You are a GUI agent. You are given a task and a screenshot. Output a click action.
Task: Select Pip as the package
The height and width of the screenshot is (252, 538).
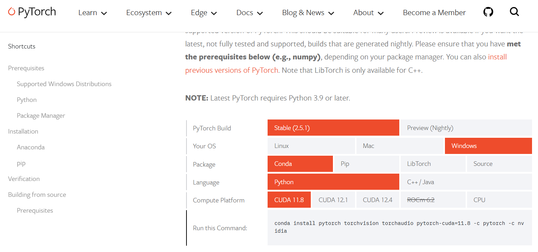coord(366,164)
